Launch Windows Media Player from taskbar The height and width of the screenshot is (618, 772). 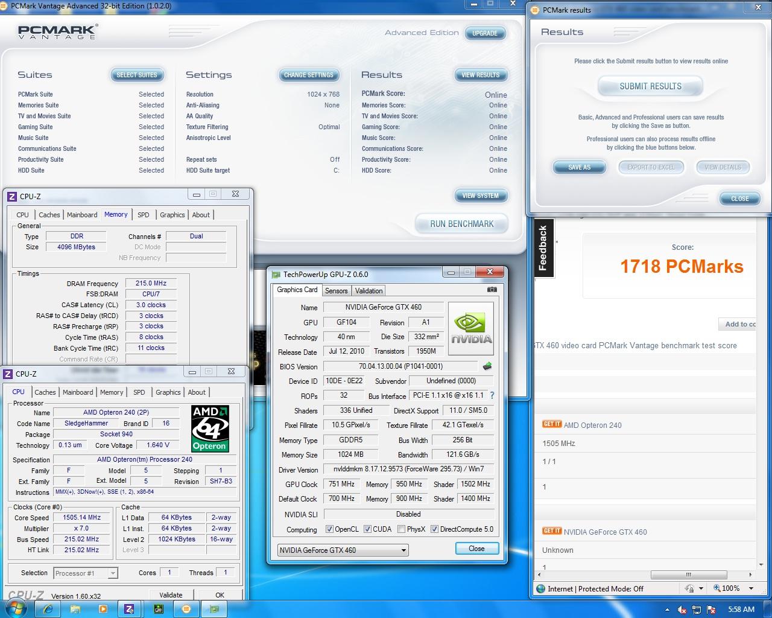(102, 609)
